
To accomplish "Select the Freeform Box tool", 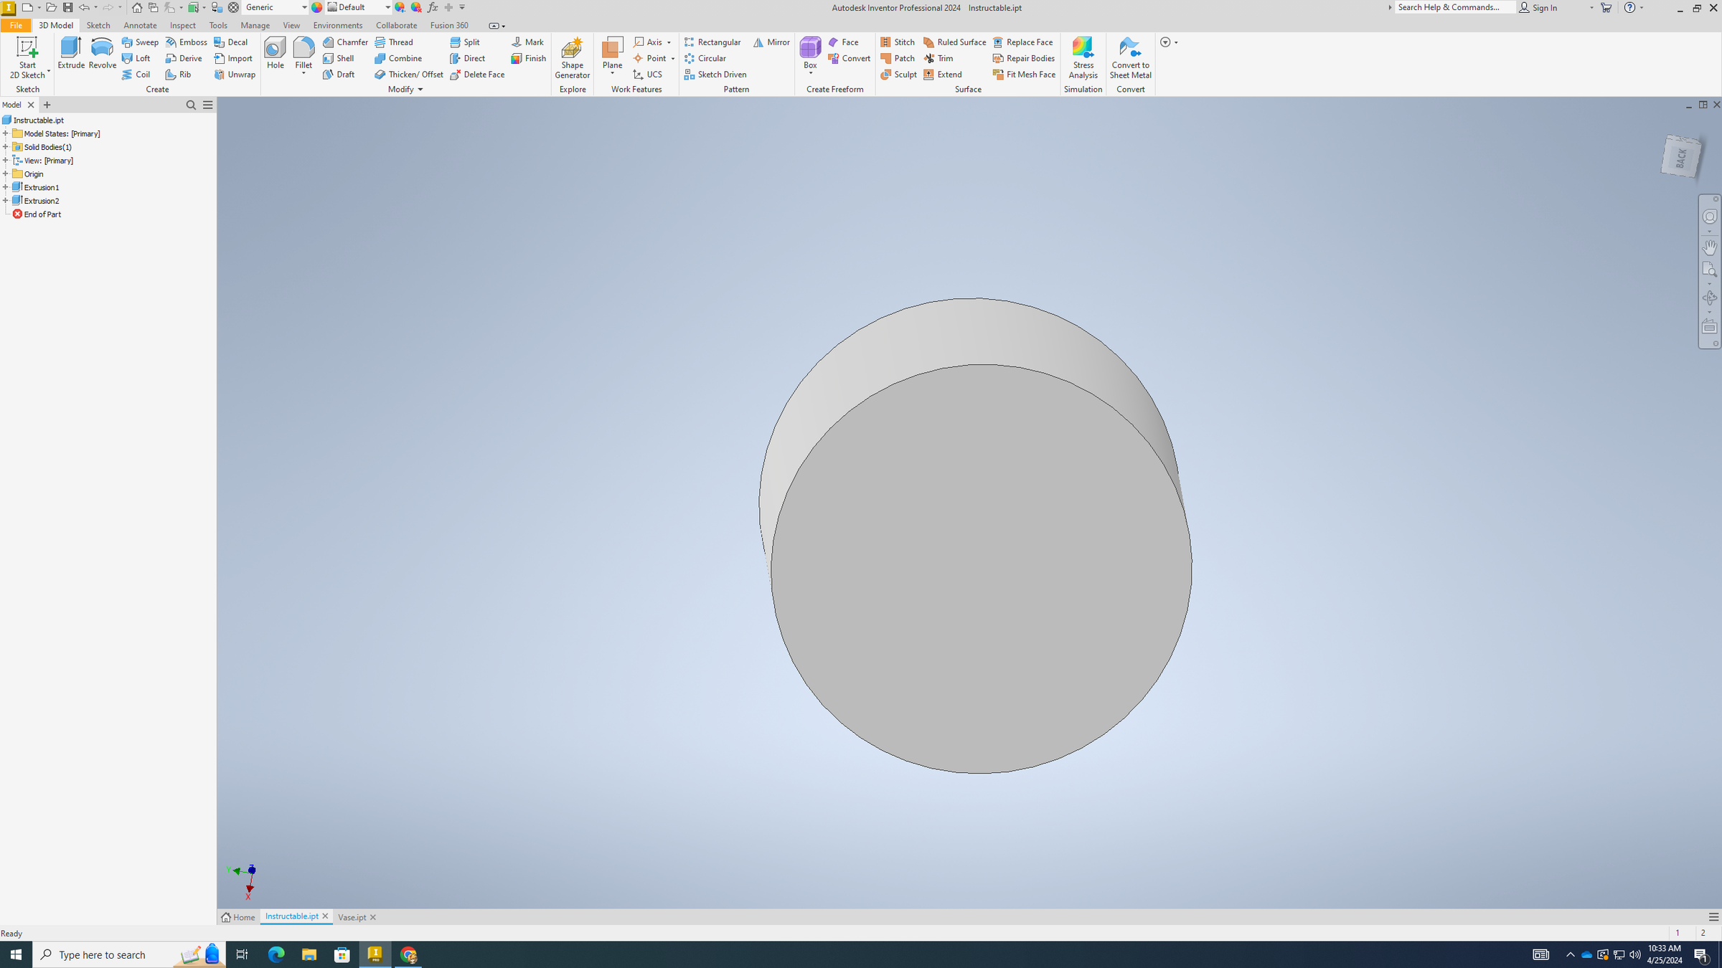I will (x=810, y=54).
